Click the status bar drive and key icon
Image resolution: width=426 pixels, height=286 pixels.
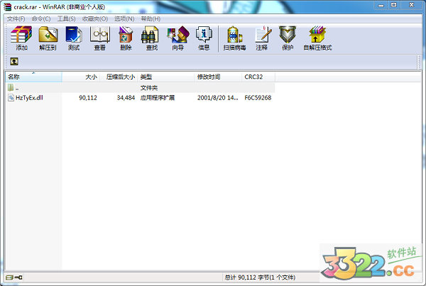point(14,277)
